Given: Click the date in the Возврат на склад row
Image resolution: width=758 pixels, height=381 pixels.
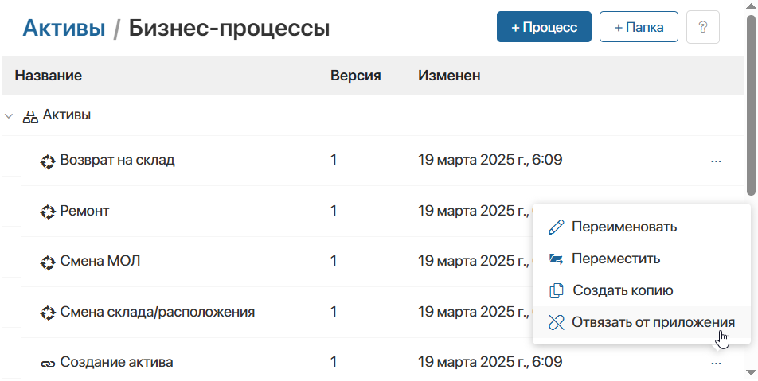Looking at the screenshot, I should [x=490, y=160].
